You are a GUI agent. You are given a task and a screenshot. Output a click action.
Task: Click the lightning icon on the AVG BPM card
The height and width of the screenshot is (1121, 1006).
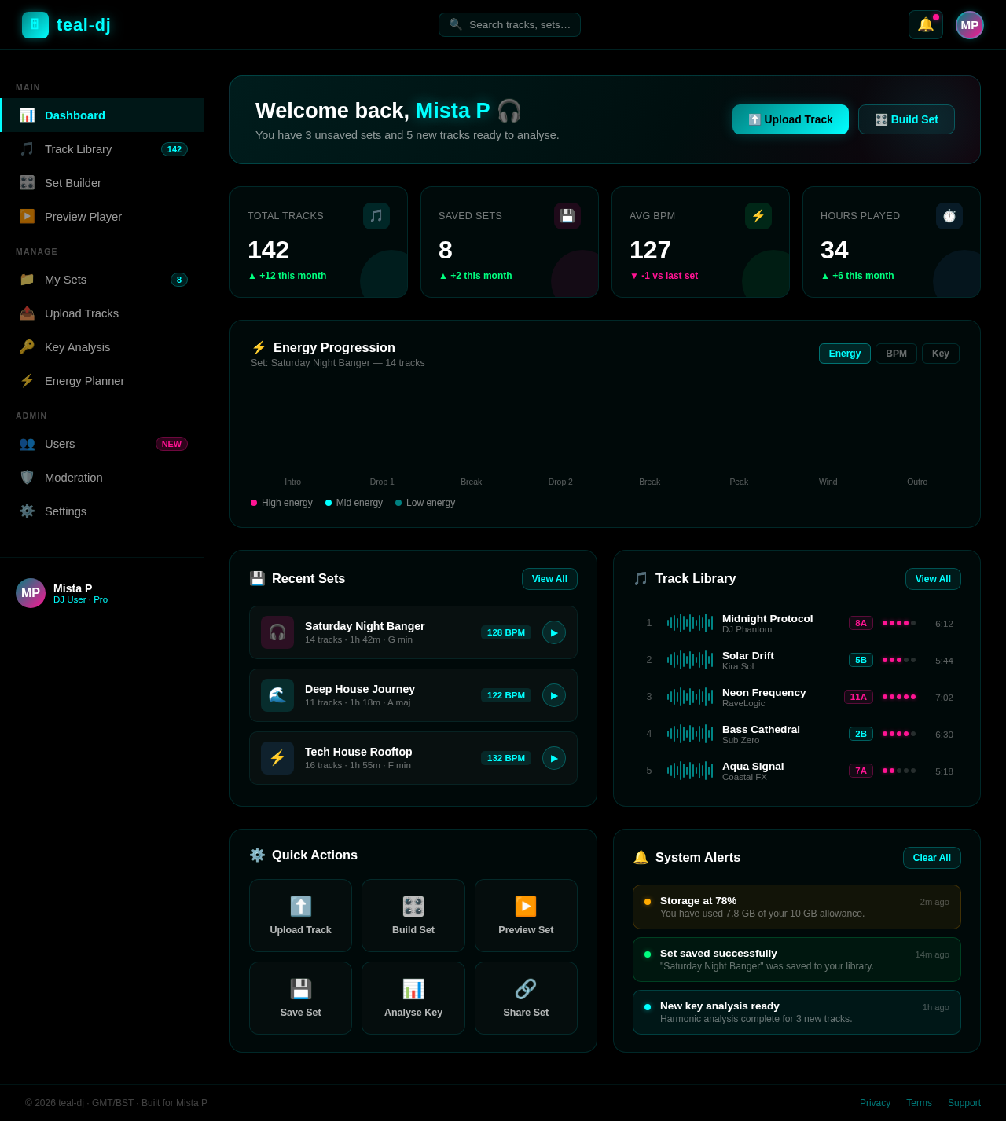pos(758,216)
